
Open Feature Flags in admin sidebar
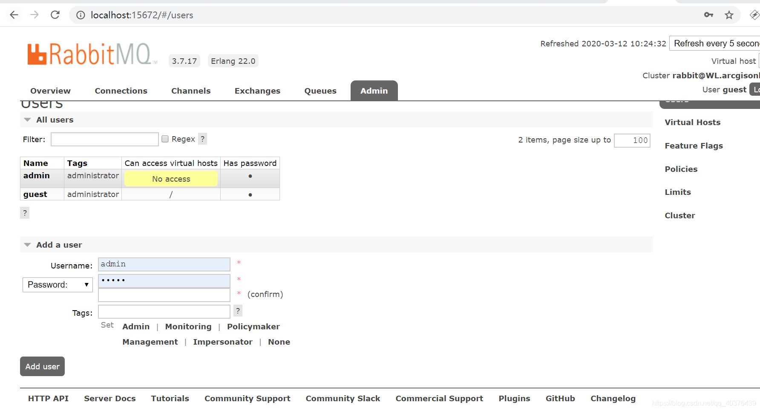(x=694, y=146)
